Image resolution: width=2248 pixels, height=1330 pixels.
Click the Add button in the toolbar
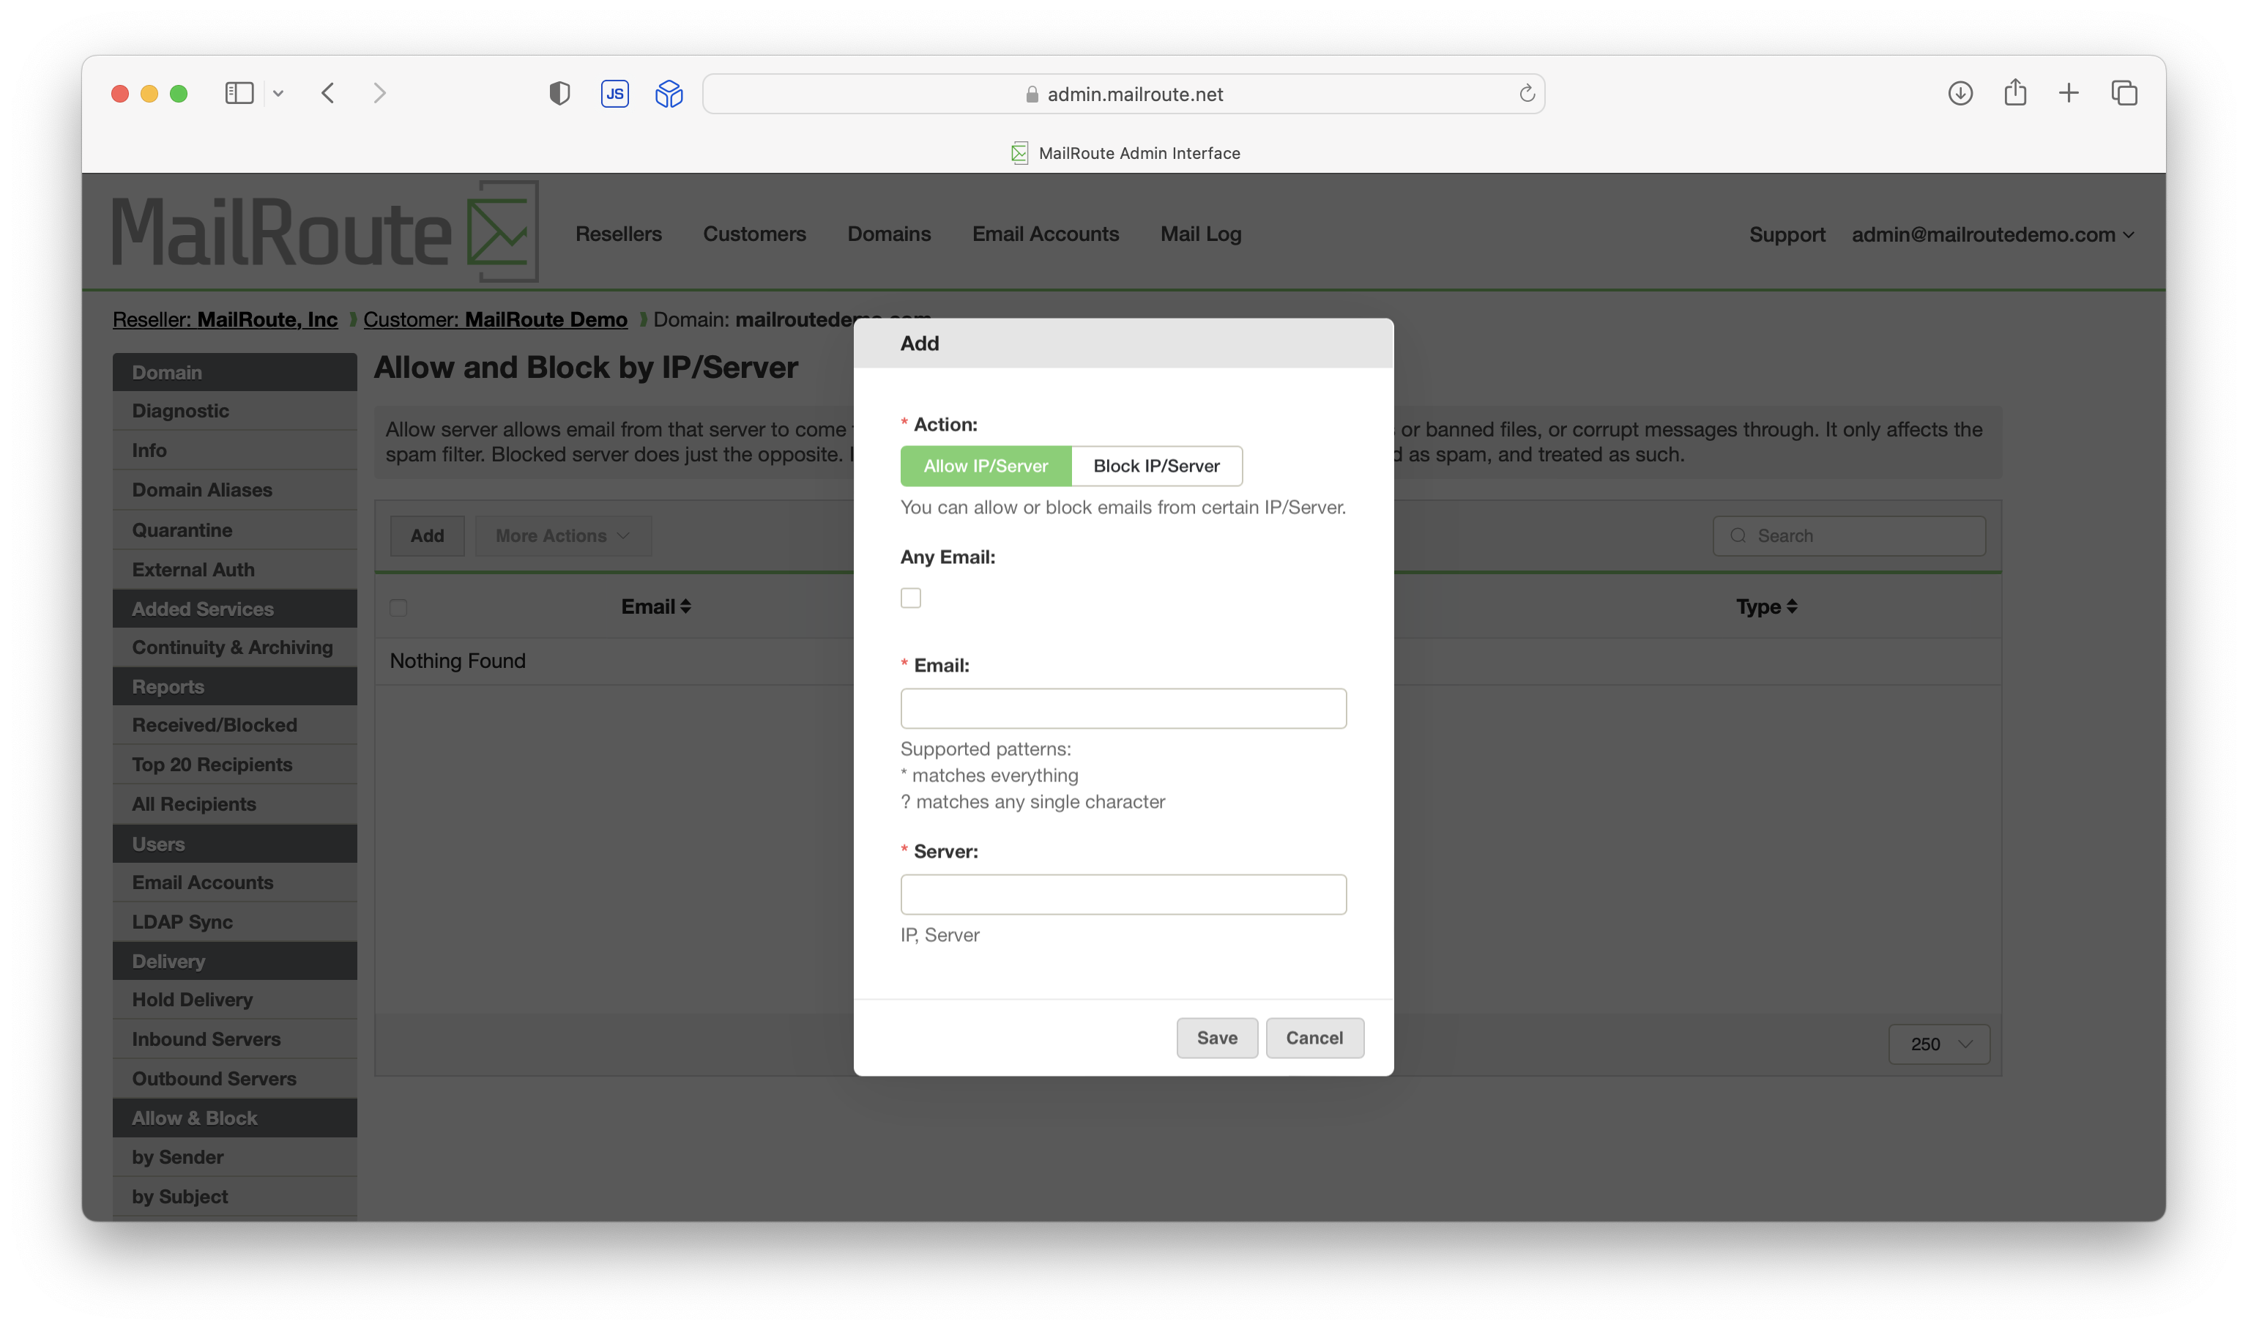point(428,536)
